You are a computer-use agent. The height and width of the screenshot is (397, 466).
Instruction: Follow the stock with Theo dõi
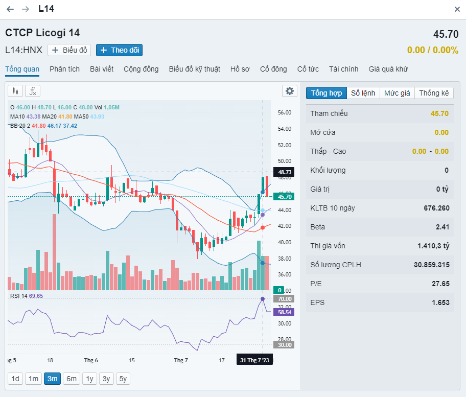(x=120, y=50)
